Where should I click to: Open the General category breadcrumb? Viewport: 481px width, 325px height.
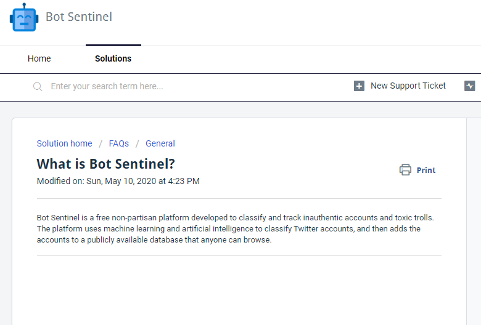tap(160, 143)
